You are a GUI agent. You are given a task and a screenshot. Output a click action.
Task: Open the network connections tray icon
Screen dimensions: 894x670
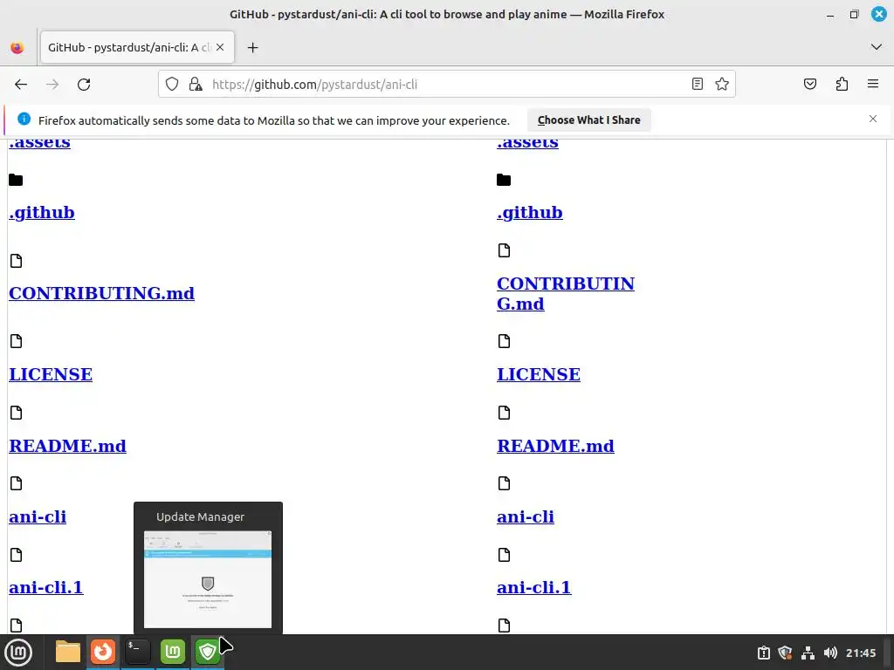click(x=808, y=653)
